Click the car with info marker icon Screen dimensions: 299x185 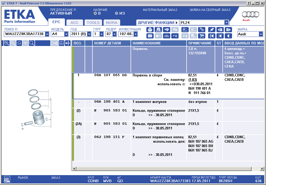click(166, 36)
